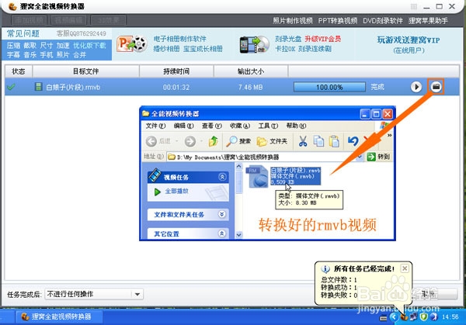Open the 文件(F) menu in Explorer
Screen dimensions: 466x325
click(x=155, y=126)
